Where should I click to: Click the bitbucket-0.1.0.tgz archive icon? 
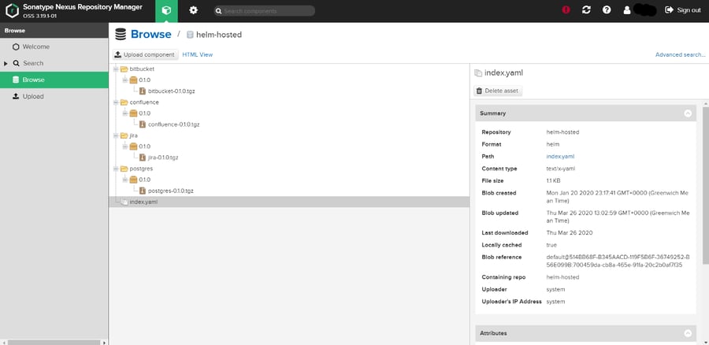pyautogui.click(x=143, y=91)
